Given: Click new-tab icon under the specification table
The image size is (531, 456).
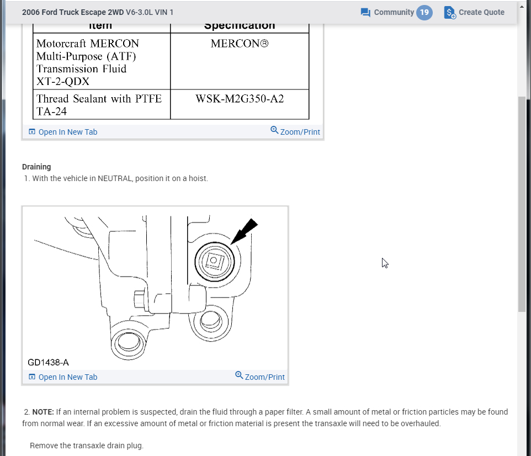Looking at the screenshot, I should (x=32, y=132).
